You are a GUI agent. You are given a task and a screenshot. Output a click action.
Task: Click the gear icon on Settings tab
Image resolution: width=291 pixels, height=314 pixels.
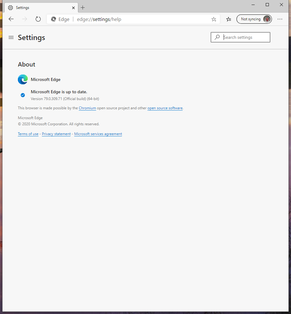[x=10, y=8]
